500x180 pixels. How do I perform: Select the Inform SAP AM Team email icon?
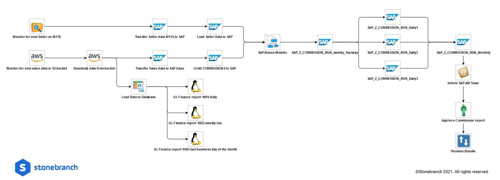tap(463, 72)
